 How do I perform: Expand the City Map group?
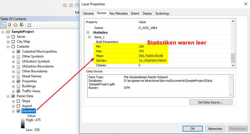coord(8,42)
